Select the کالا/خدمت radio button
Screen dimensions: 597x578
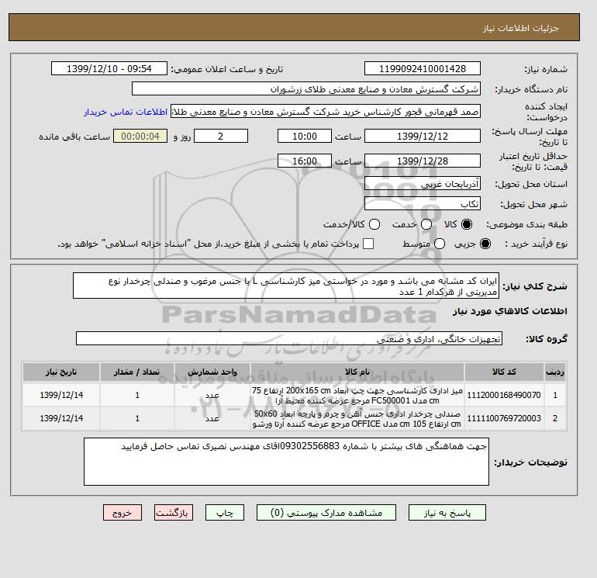[374, 224]
